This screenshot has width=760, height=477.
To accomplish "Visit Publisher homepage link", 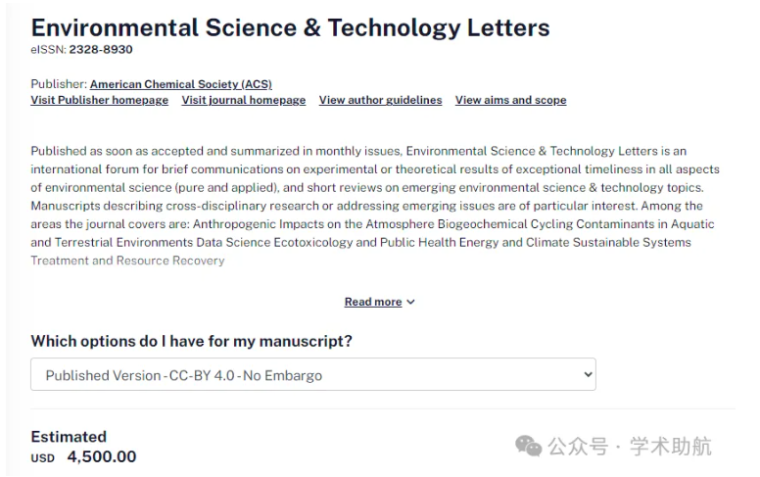I will point(99,100).
